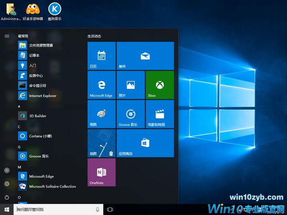Open the user account icon in Start sidebar
Viewport: 287px width, 215px height.
[7, 170]
